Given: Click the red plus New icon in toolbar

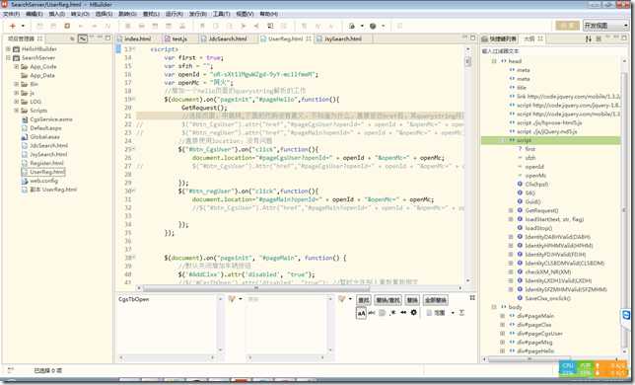Looking at the screenshot, I should [x=13, y=26].
